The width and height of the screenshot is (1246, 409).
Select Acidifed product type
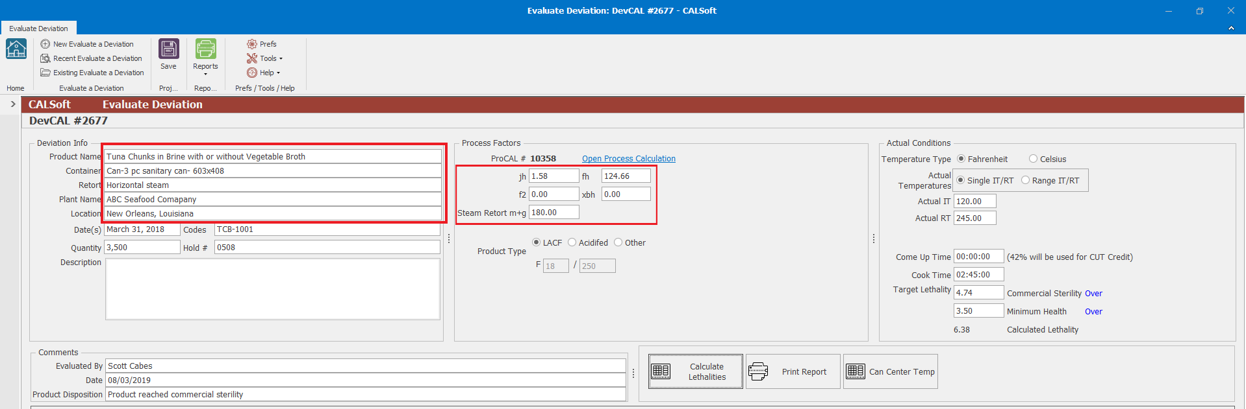[572, 242]
